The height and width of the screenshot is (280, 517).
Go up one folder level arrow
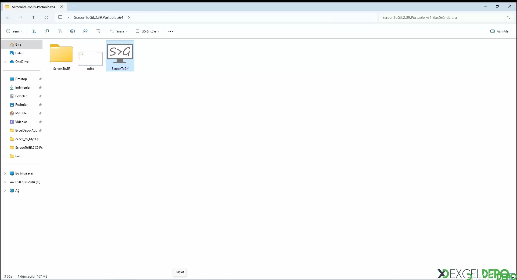click(x=34, y=17)
